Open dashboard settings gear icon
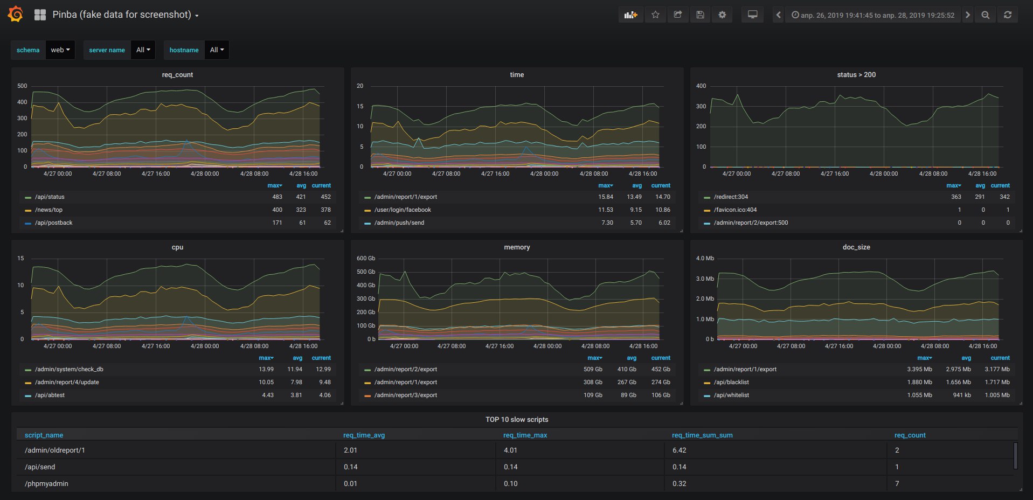 tap(722, 15)
